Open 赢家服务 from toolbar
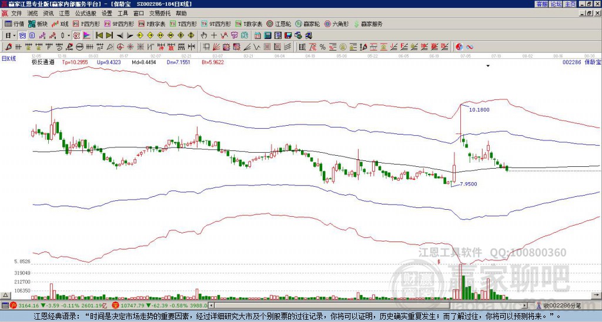This screenshot has height=322, width=602. [x=368, y=24]
